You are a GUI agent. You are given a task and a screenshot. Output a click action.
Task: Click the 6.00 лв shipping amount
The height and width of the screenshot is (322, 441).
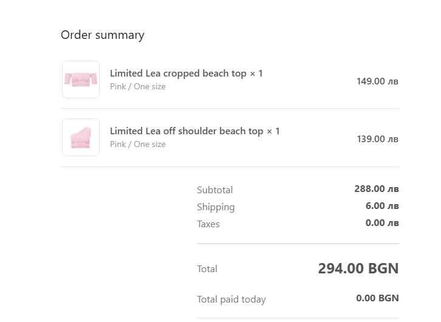pyautogui.click(x=382, y=206)
